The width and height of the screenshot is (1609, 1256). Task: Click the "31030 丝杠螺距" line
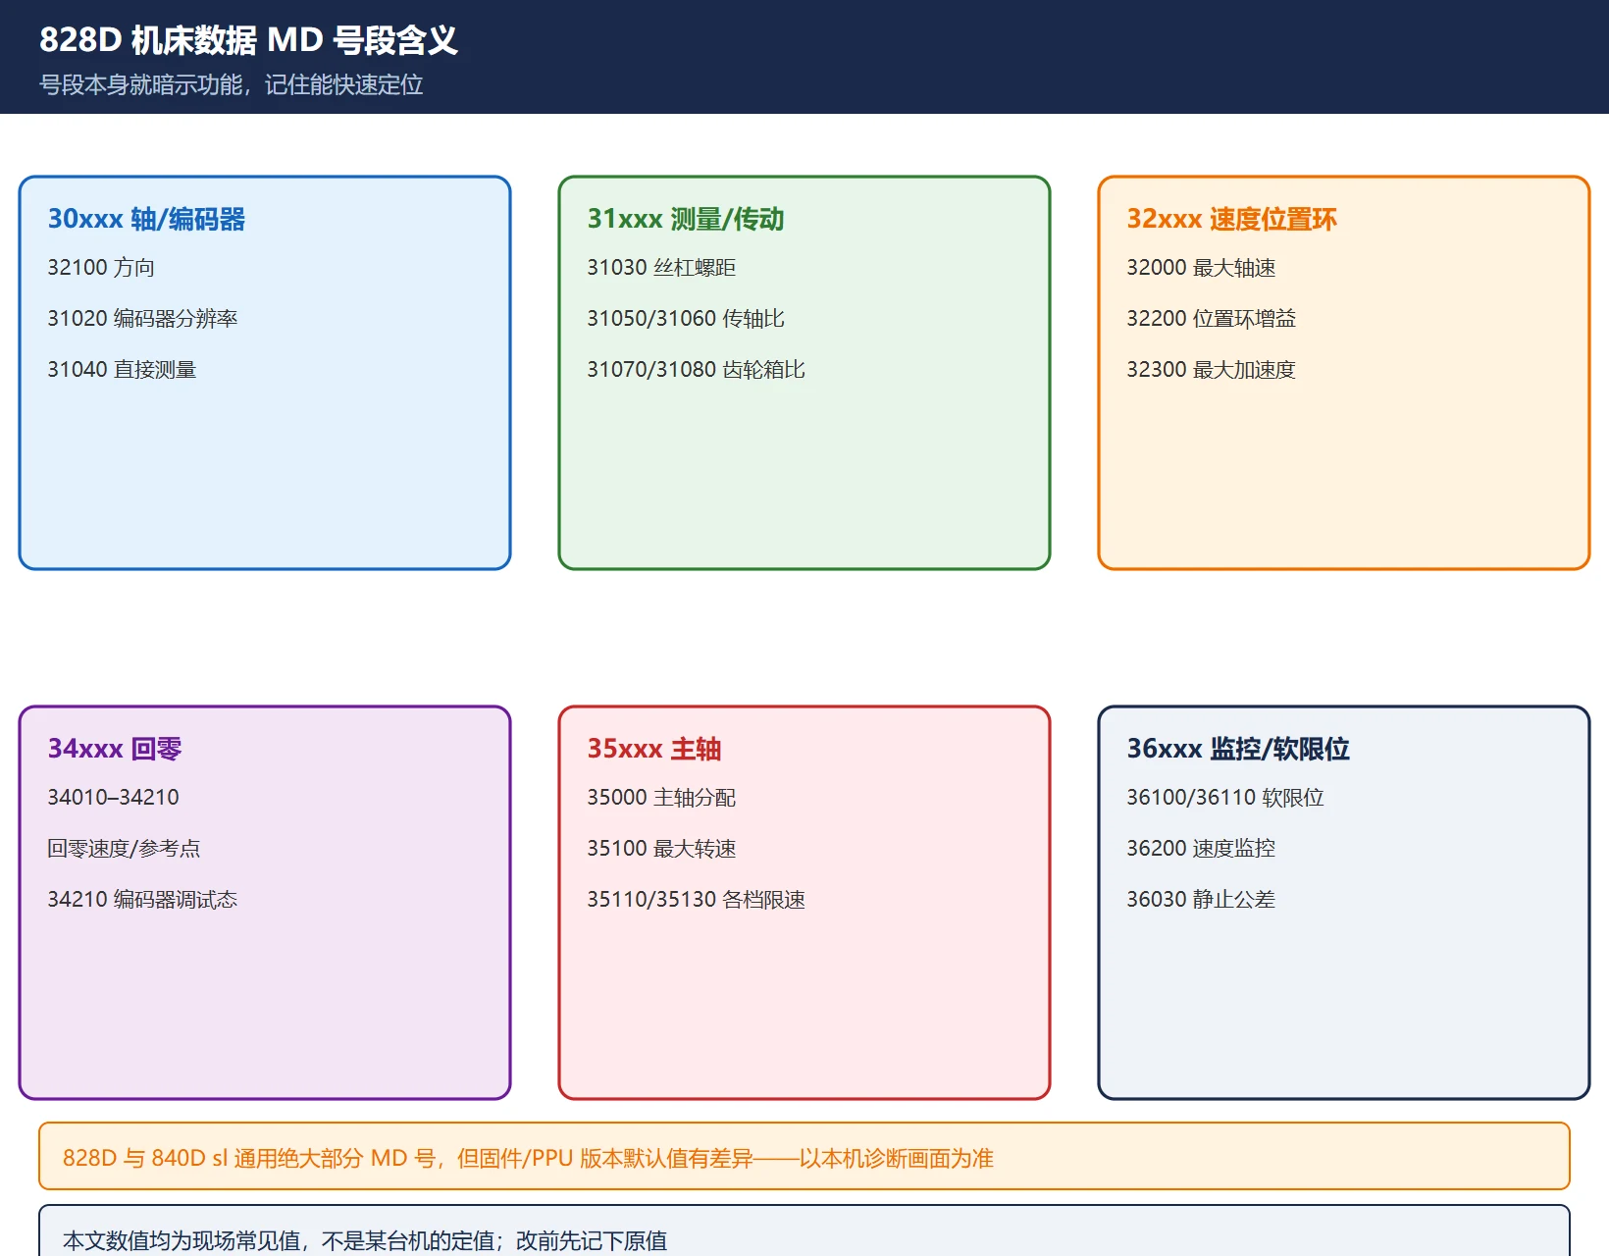pos(661,268)
